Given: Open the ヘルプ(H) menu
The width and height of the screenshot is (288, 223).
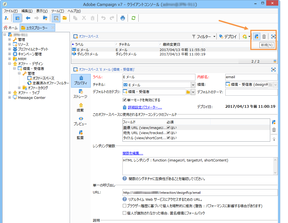Looking at the screenshot, I should coord(74,11).
